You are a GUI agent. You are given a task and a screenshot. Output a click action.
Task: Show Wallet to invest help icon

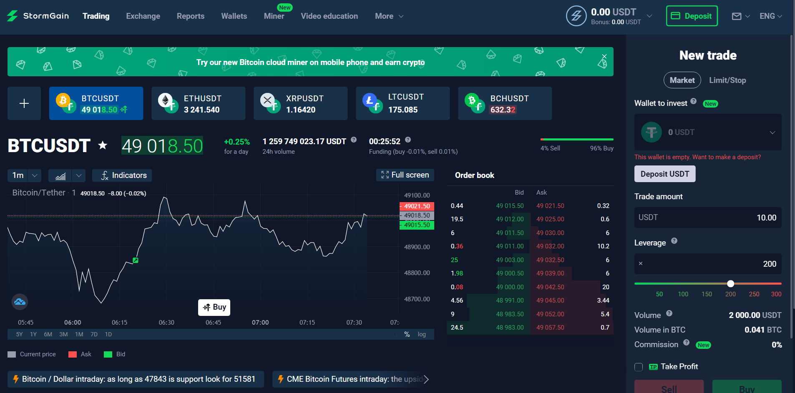[694, 101]
